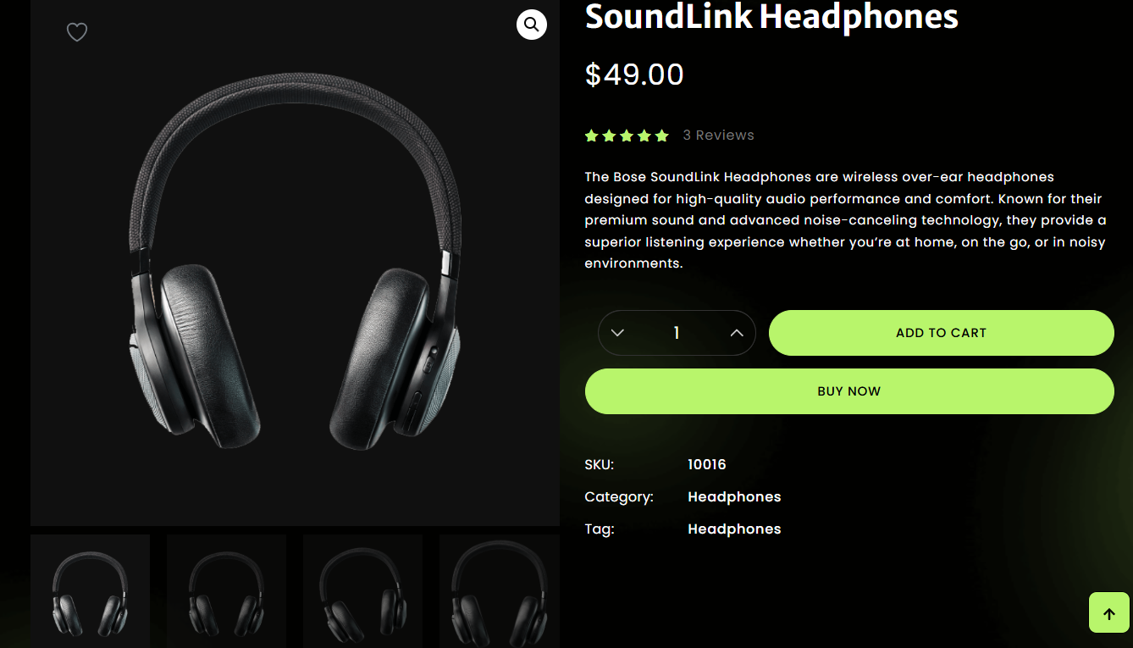
Task: Select the first headphone thumbnail
Action: click(90, 591)
